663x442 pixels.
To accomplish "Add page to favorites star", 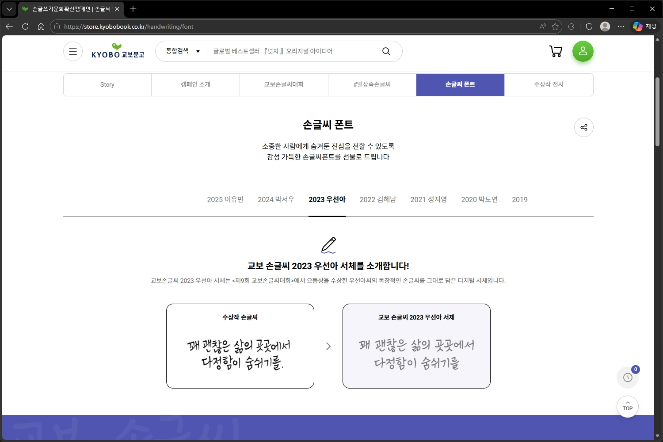I will tap(555, 27).
